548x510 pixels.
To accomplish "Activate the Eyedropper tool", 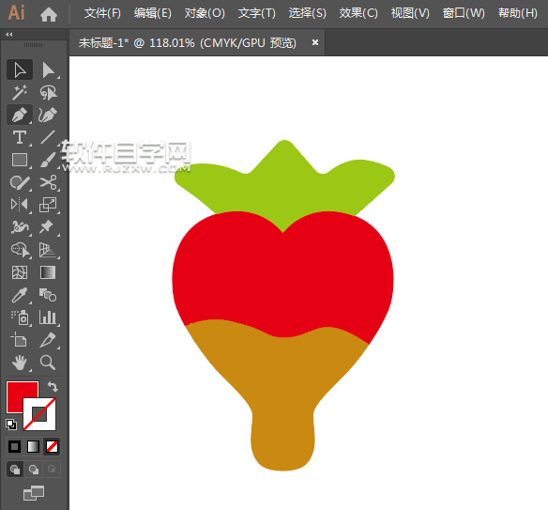I will 20,295.
